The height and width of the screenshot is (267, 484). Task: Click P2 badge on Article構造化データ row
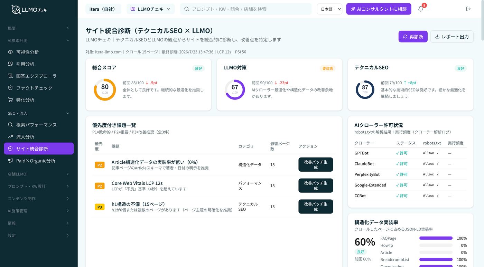[x=100, y=165]
